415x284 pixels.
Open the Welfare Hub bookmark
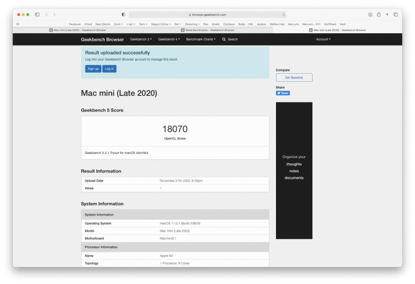pyautogui.click(x=277, y=24)
